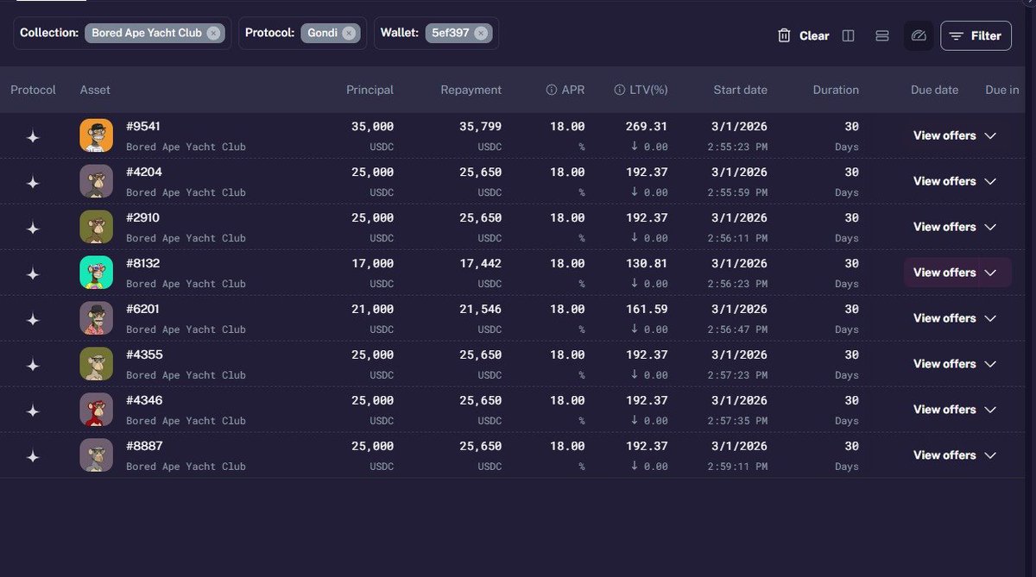1036x577 pixels.
Task: Click the 35,799 repayment value
Action: click(x=480, y=127)
